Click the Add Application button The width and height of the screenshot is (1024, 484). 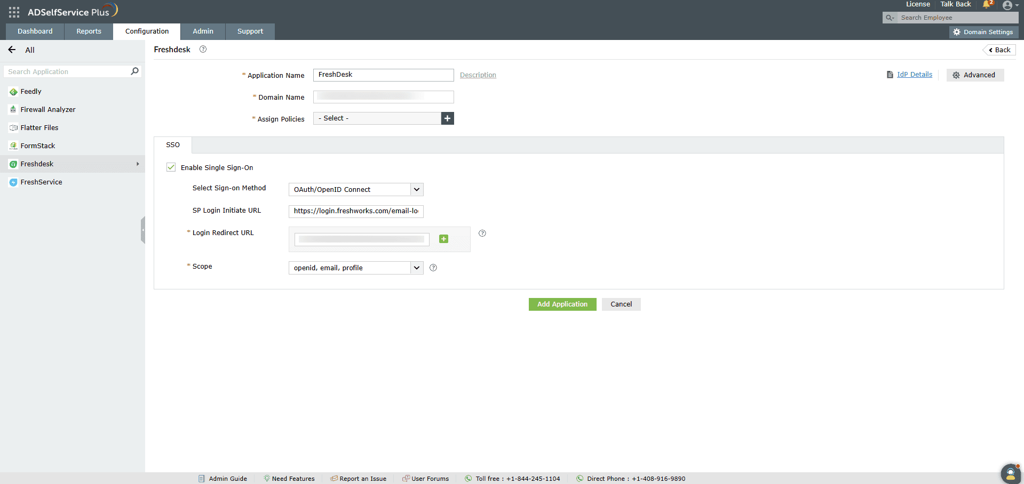click(x=562, y=304)
